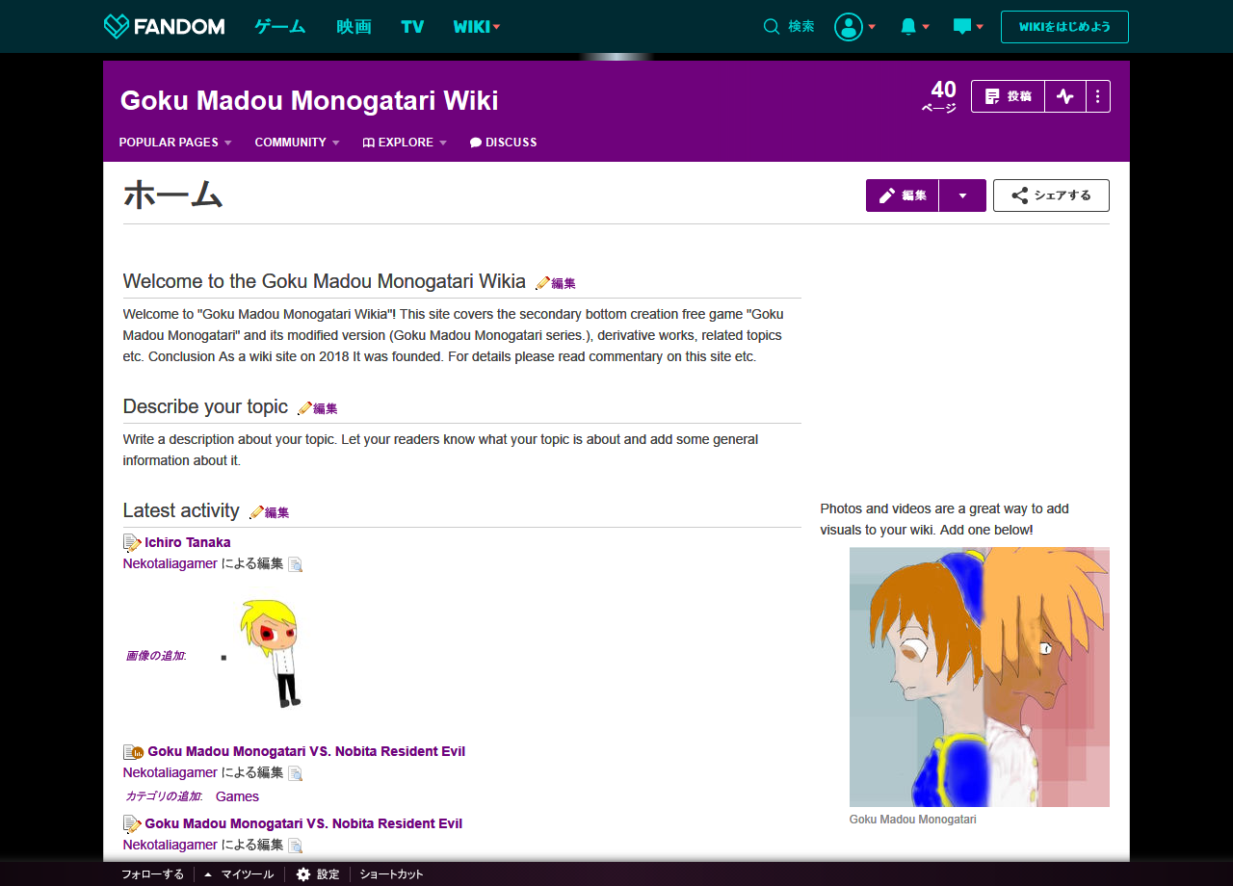Expand the notifications dropdown arrow

pyautogui.click(x=926, y=27)
